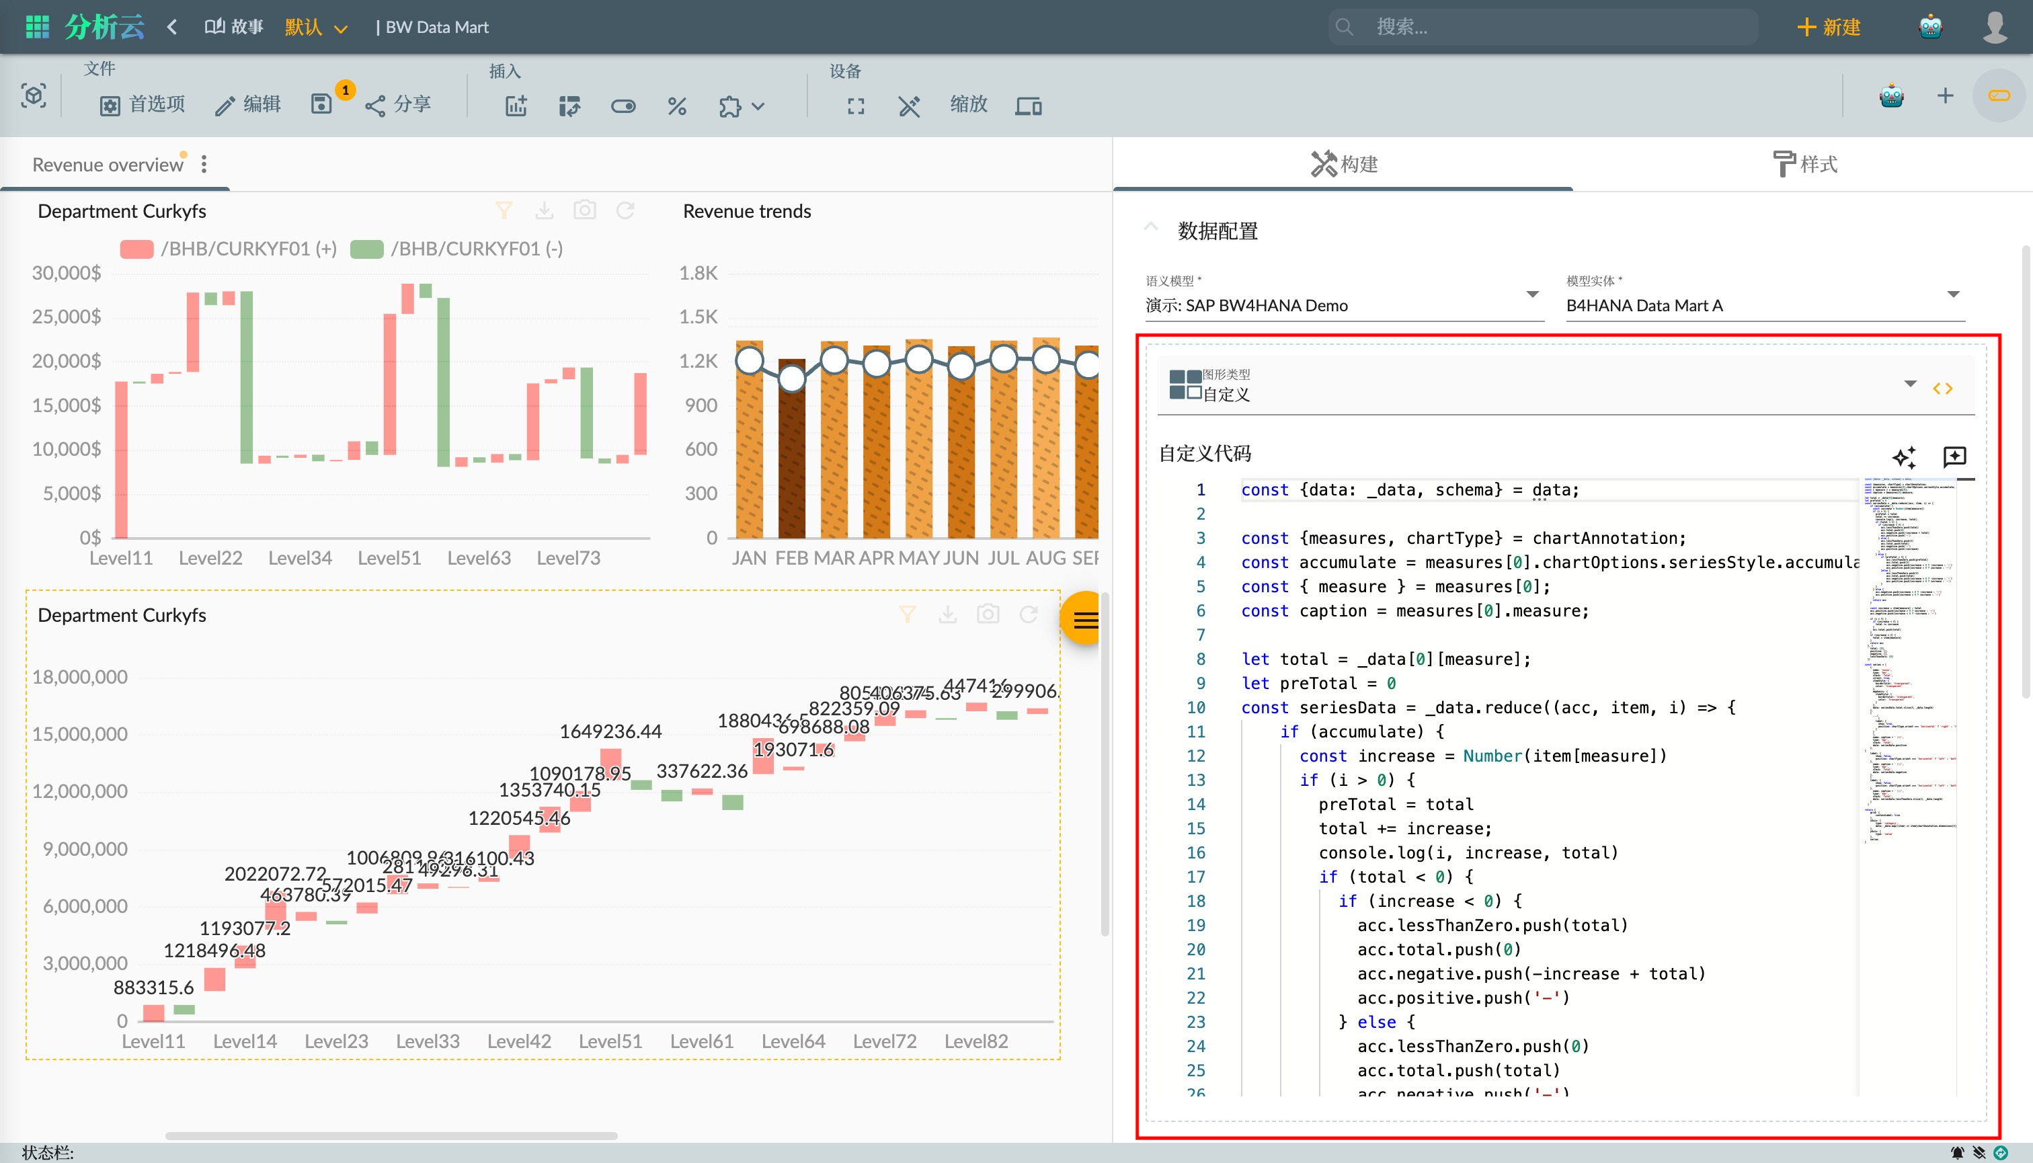The width and height of the screenshot is (2033, 1163).
Task: Click the robot copilot icon in header
Action: coord(1930,26)
